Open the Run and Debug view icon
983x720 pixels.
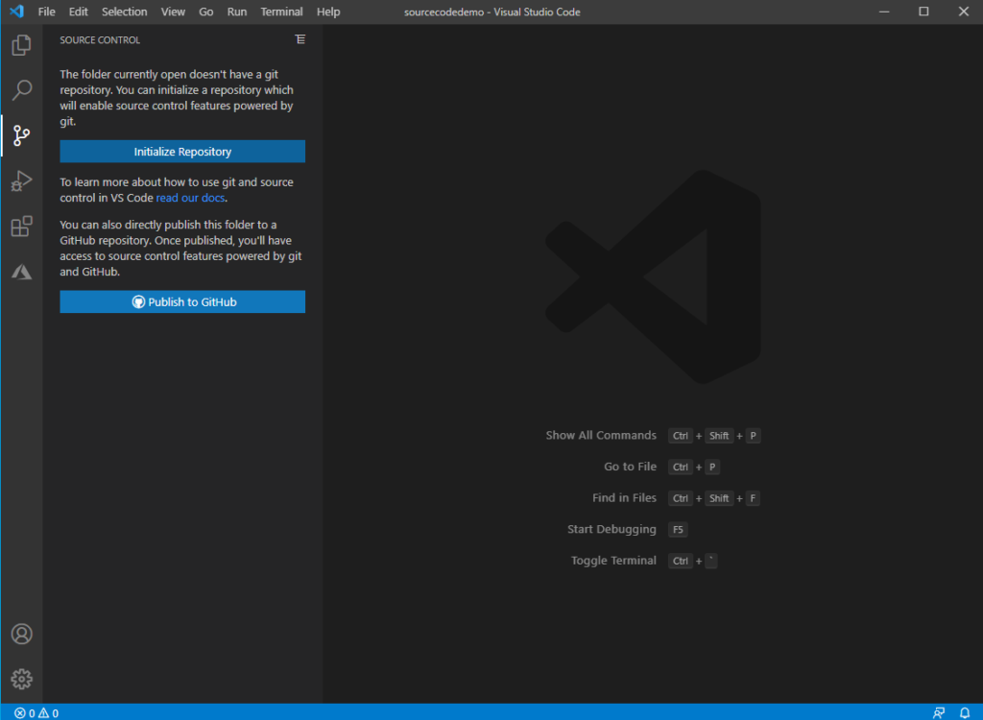pos(21,180)
